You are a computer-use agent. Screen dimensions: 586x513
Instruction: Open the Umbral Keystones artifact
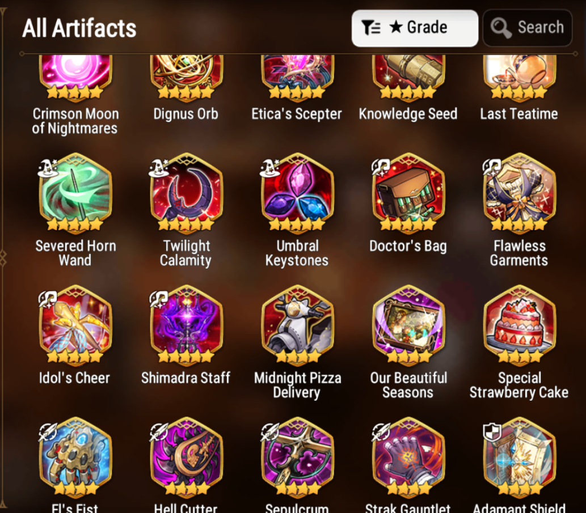click(297, 193)
